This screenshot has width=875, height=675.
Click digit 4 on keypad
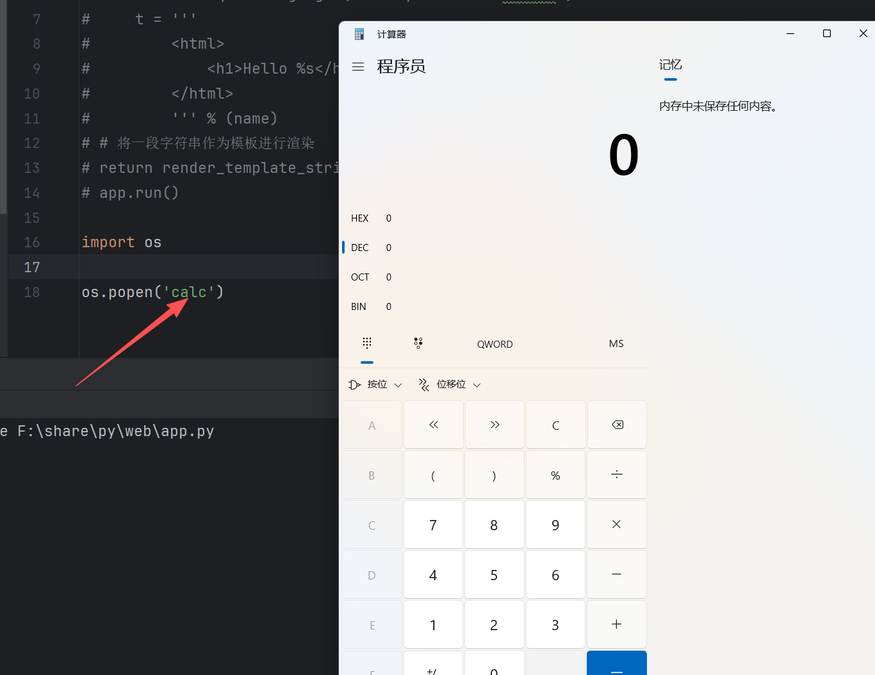click(x=434, y=574)
